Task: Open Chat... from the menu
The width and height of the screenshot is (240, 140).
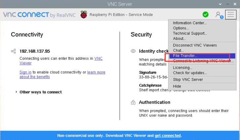Action: click(178, 51)
